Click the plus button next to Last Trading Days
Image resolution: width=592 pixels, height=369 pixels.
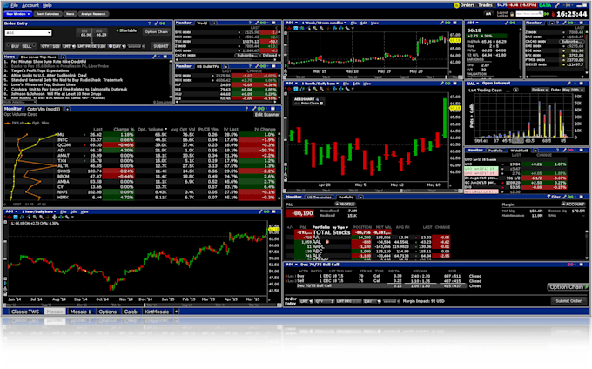(515, 90)
